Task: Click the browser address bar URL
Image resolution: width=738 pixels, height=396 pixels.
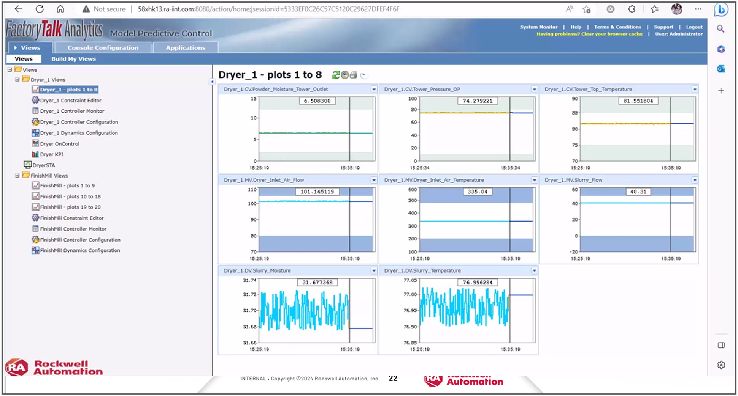Action: (x=268, y=9)
